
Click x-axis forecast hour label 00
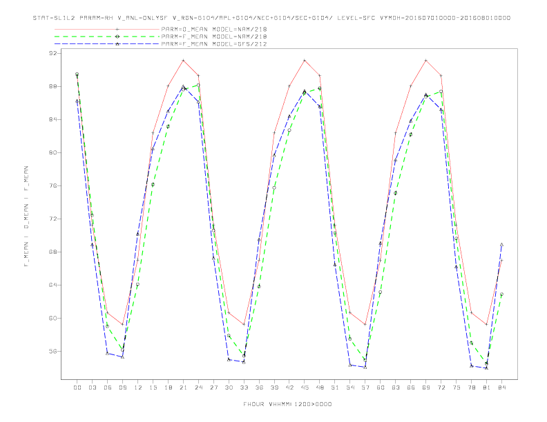[77, 388]
